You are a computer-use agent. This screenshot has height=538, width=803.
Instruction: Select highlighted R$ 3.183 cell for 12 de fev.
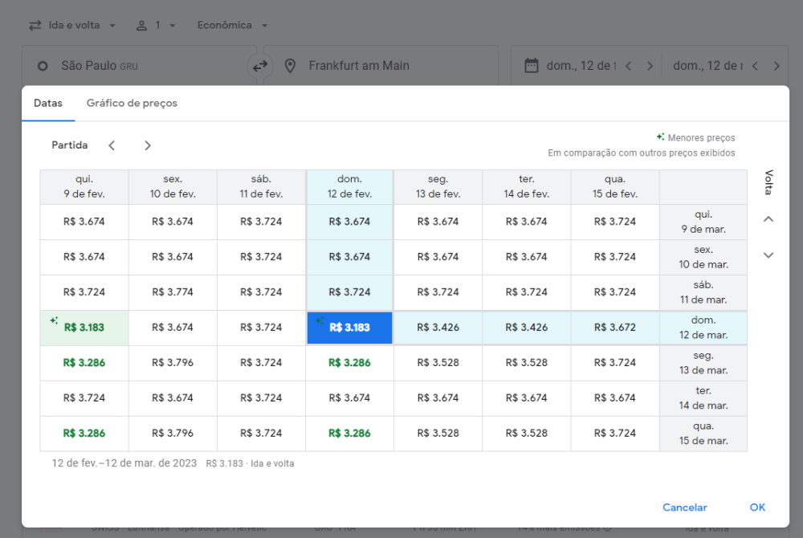[x=349, y=328]
